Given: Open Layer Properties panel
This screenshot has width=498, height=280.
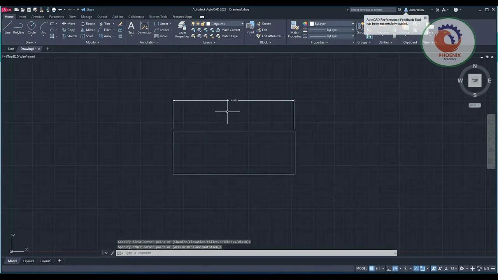Looking at the screenshot, I should coord(182,30).
